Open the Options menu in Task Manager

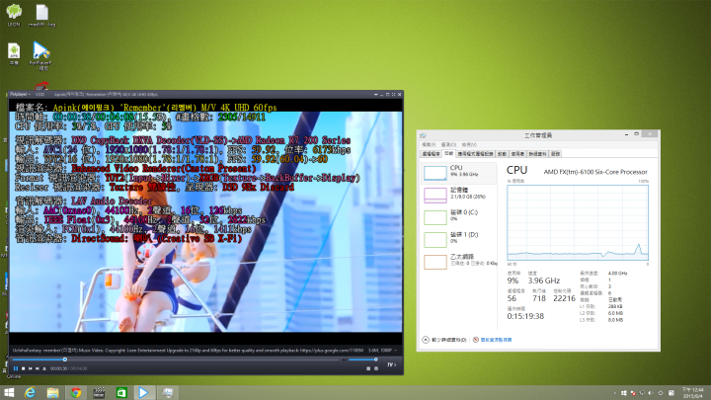click(448, 144)
